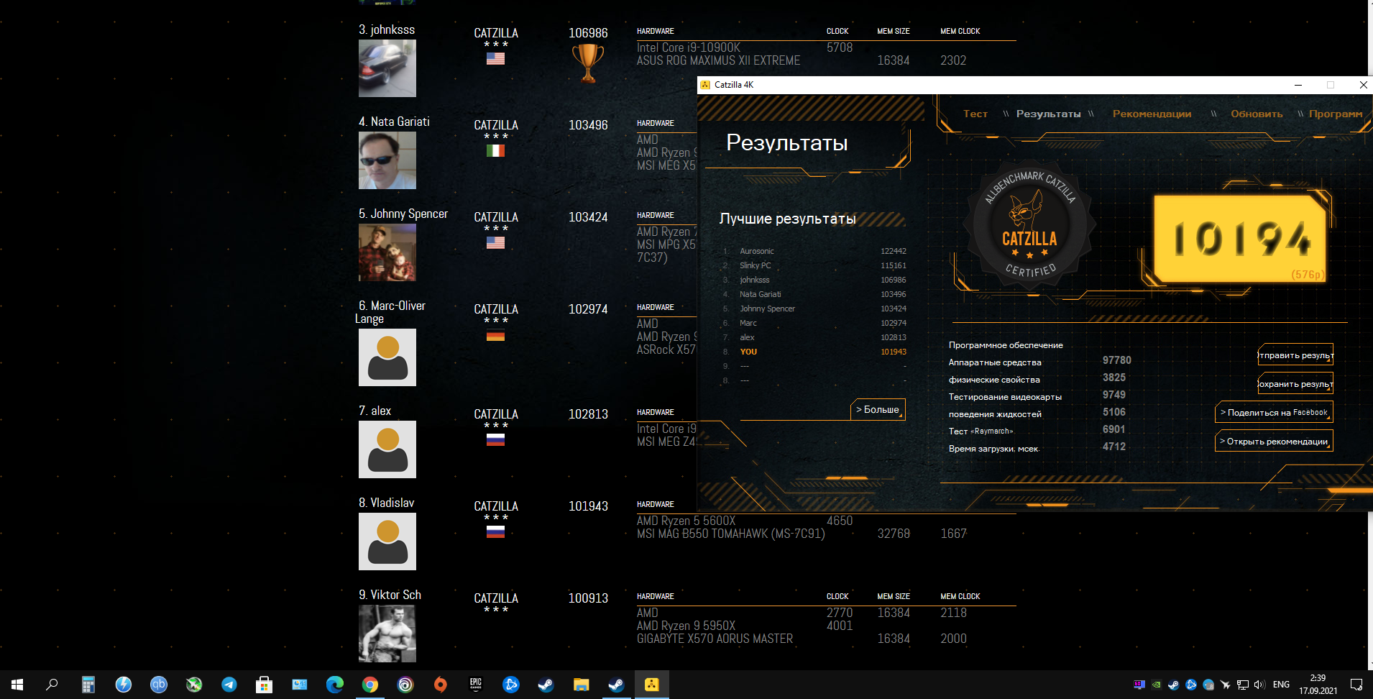Click Открыть рекомендации button
Viewport: 1373px width, 699px height.
pyautogui.click(x=1274, y=441)
